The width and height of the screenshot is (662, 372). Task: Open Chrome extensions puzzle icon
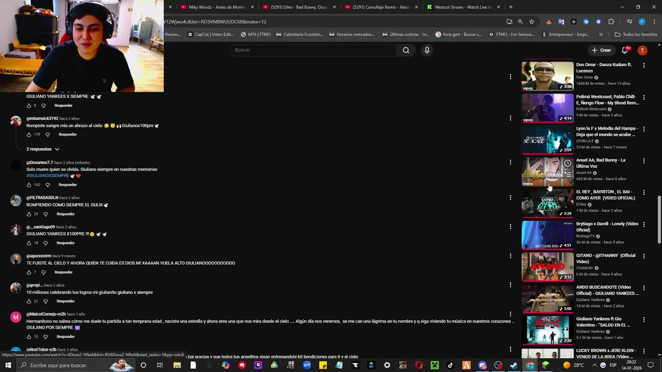click(611, 22)
